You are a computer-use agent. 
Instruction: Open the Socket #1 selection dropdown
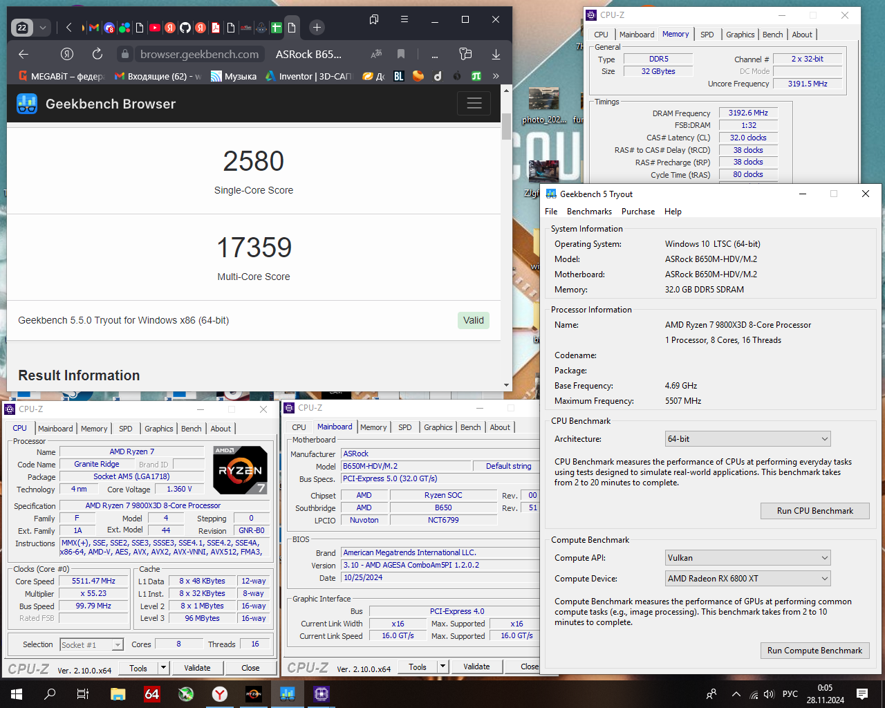91,644
